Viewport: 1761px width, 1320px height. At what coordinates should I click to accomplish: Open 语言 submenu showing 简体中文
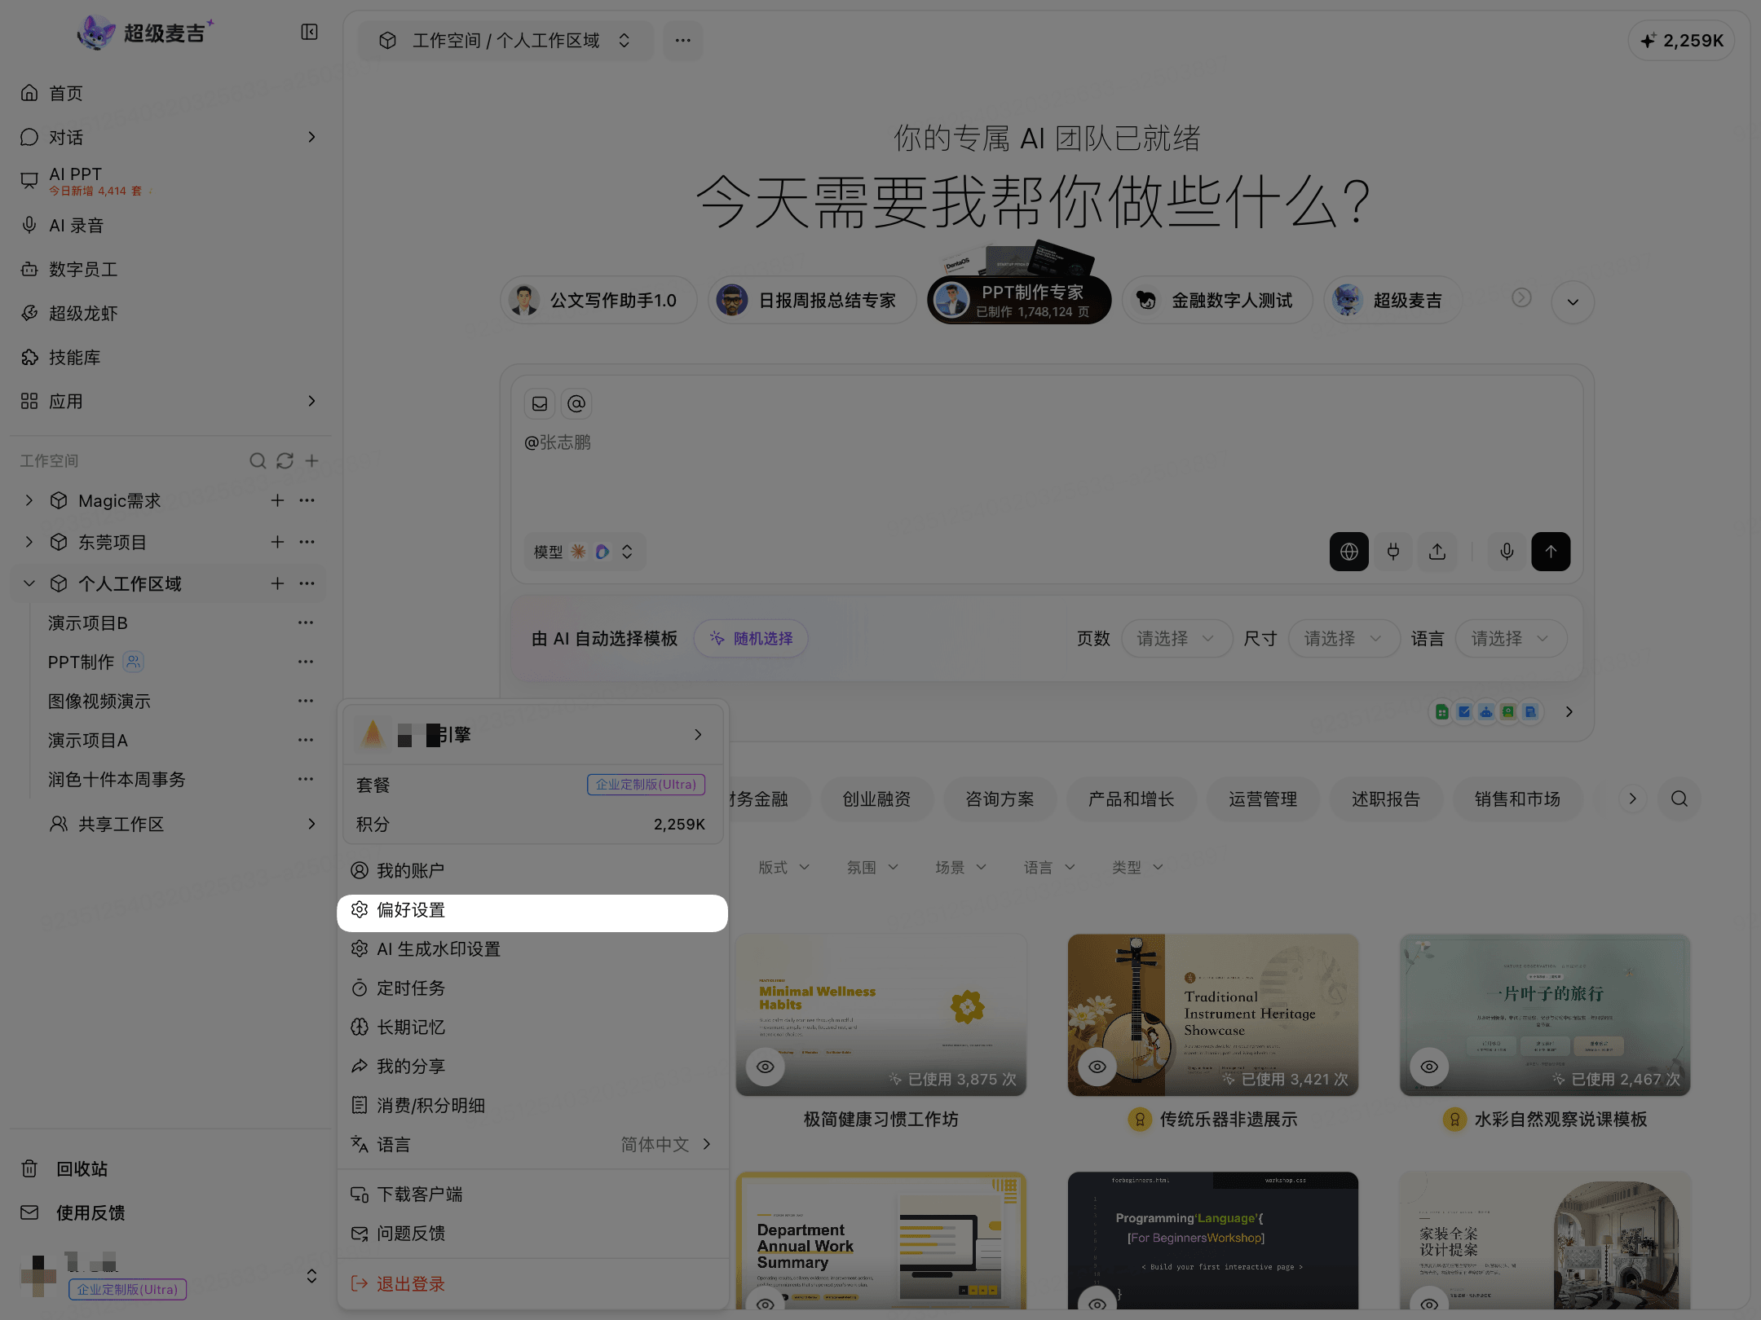point(532,1145)
